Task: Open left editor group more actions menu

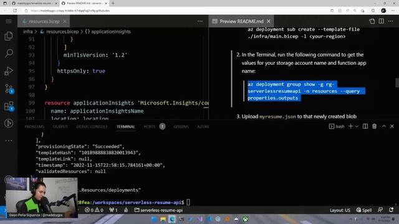Action: click(200, 21)
